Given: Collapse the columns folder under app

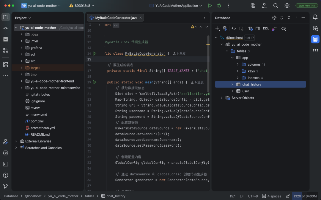Looking at the screenshot, I should (237, 64).
